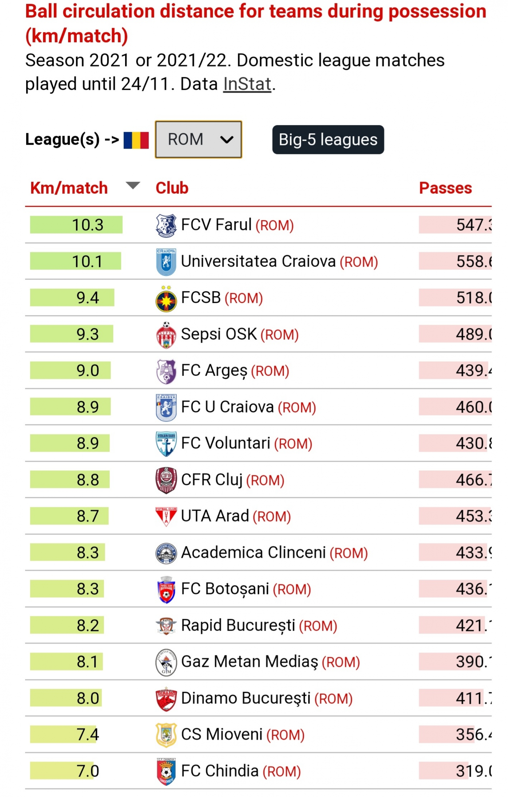Image resolution: width=508 pixels, height=797 pixels.
Task: Toggle the Km/match sort arrow
Action: pos(133,186)
